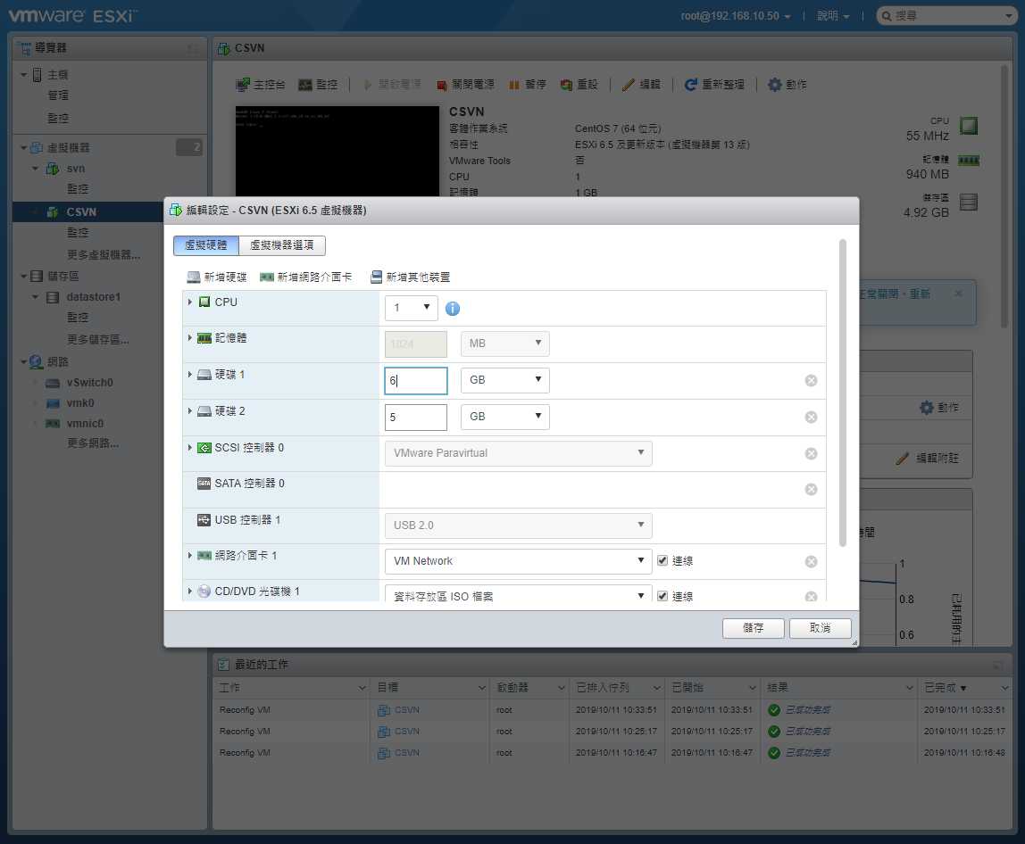
Task: Open the USB 2.0 controller dropdown
Action: 519,525
